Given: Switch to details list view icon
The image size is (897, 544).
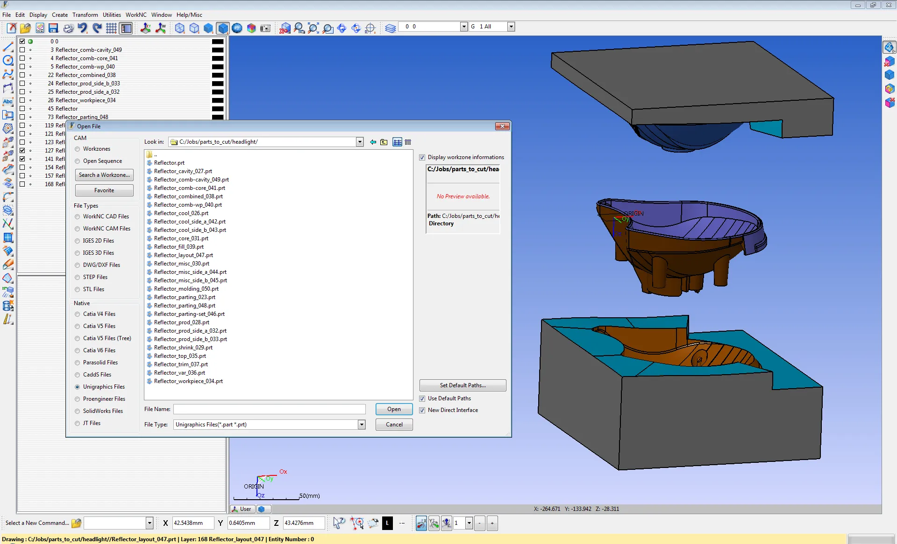Looking at the screenshot, I should 408,142.
